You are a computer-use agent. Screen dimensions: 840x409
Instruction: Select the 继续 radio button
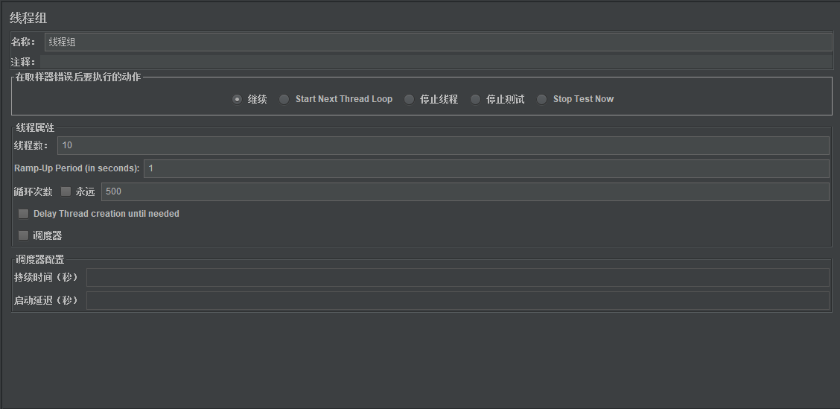coord(238,99)
